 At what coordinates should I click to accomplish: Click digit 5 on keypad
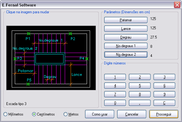pyautogui.click(x=140, y=86)
